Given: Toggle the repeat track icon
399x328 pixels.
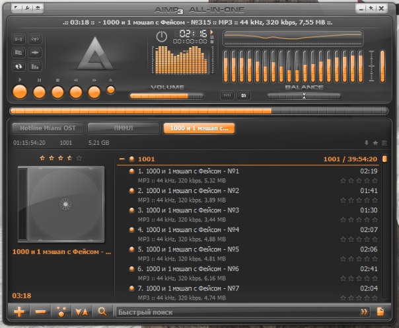Looking at the screenshot, I should tap(18, 67).
